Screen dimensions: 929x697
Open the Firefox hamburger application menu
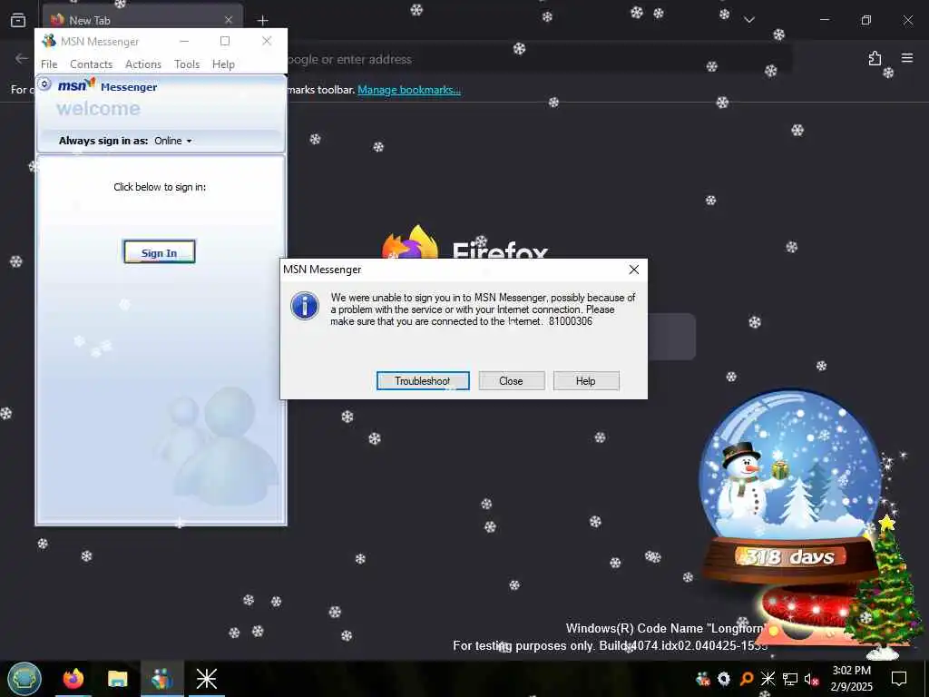click(x=907, y=58)
